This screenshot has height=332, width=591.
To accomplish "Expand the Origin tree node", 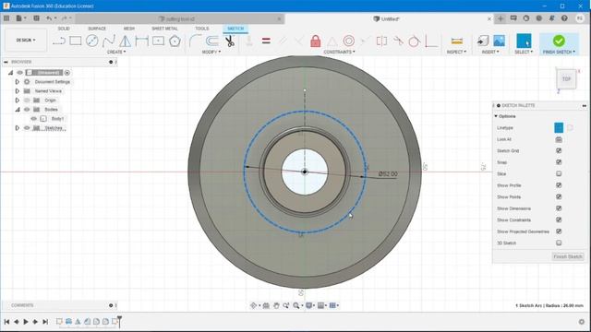I will pyautogui.click(x=17, y=101).
